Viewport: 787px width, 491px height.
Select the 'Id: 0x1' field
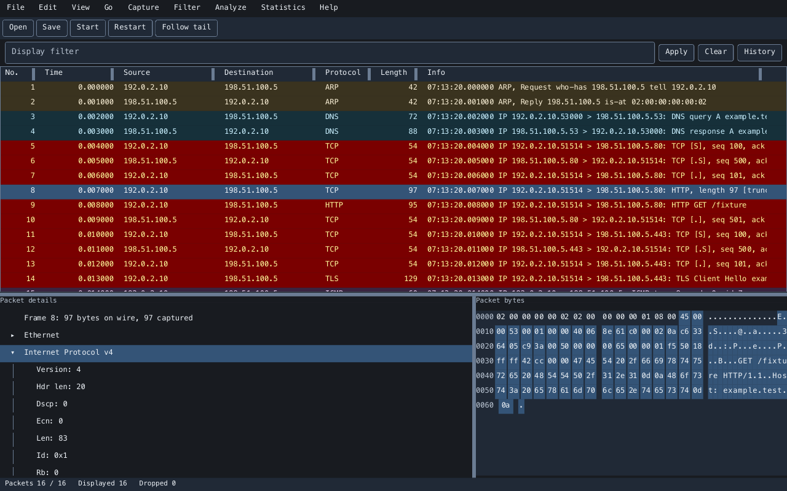coord(236,455)
